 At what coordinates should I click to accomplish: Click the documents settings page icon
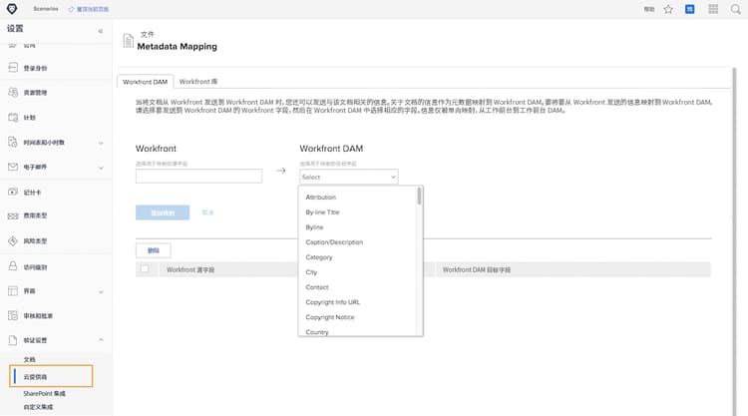13,340
